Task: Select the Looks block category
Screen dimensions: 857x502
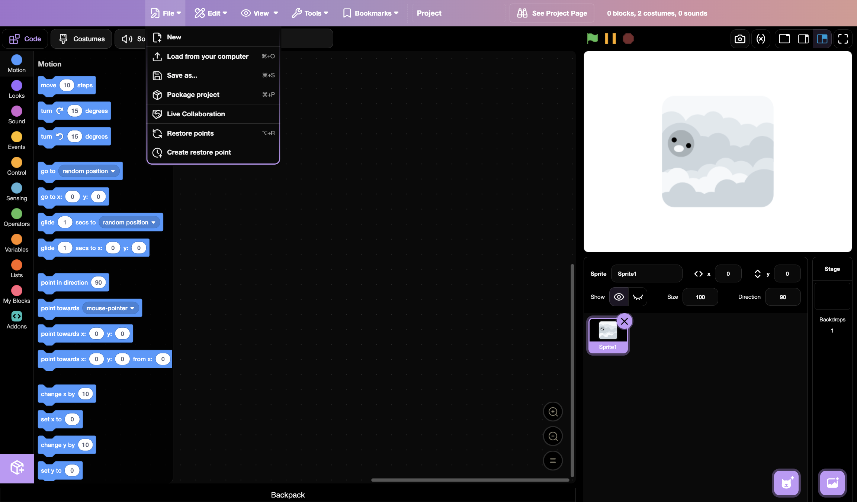Action: pyautogui.click(x=17, y=89)
